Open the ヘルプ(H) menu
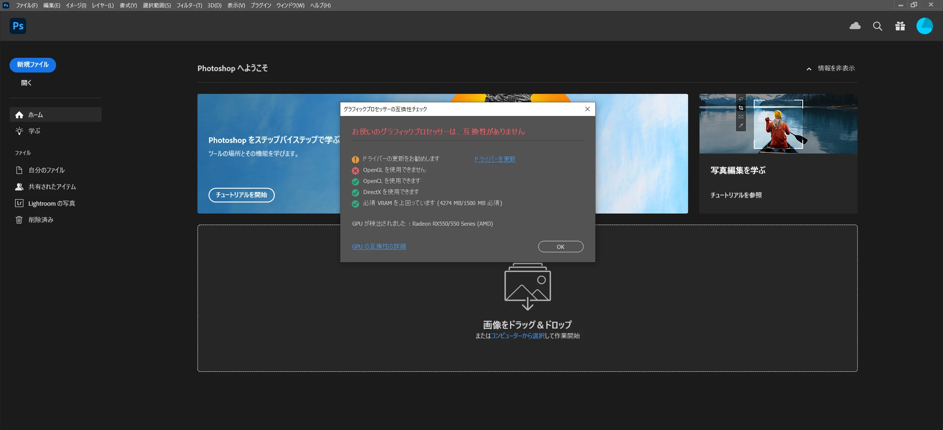 click(320, 5)
